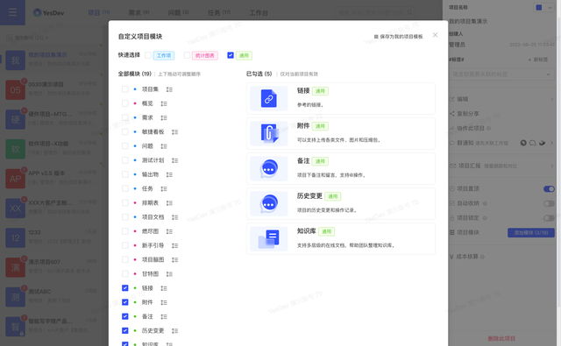Switch to the 工作台 tab

(x=259, y=12)
